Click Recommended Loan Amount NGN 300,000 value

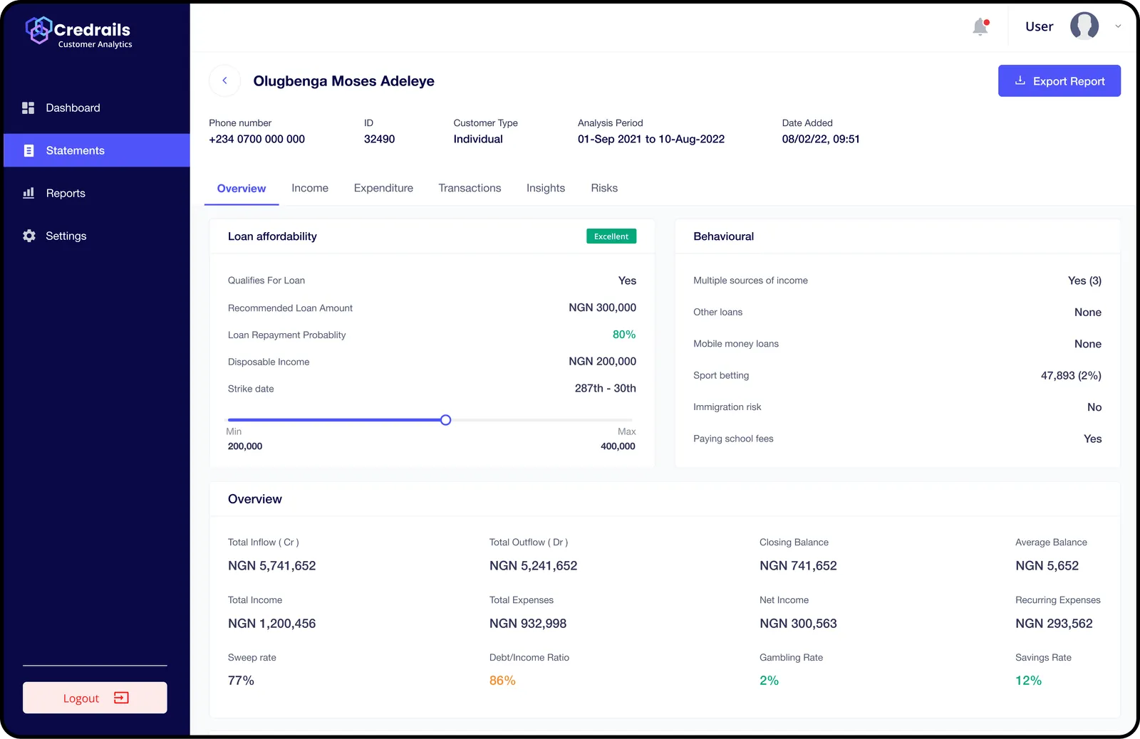point(602,308)
